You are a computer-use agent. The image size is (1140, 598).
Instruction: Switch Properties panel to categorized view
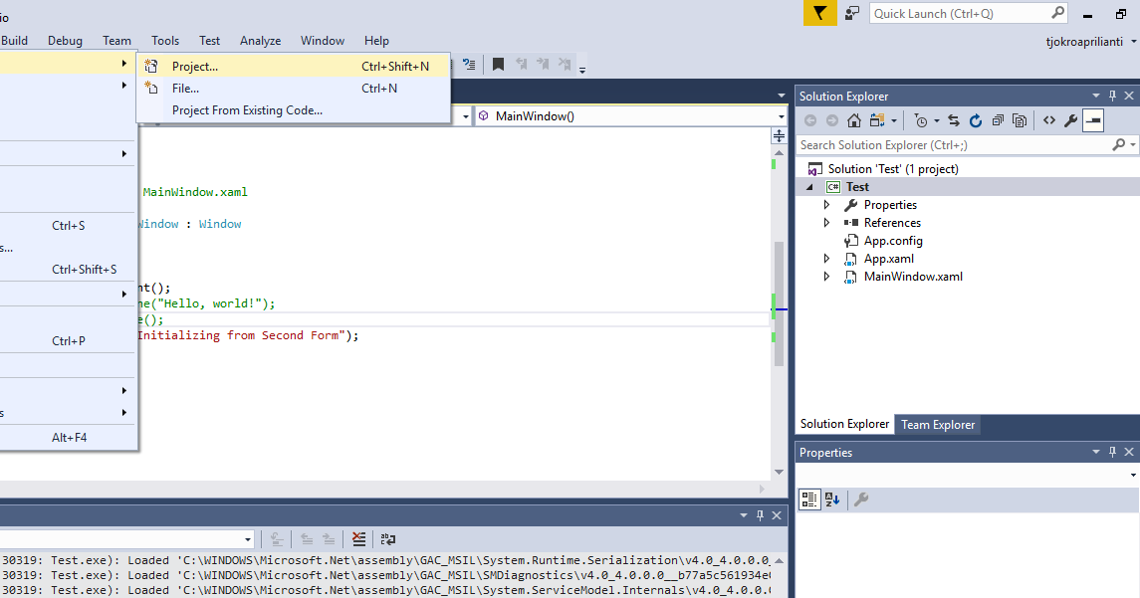pyautogui.click(x=809, y=498)
